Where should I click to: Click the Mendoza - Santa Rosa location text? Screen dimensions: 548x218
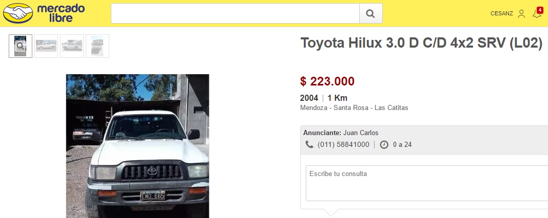[x=354, y=108]
